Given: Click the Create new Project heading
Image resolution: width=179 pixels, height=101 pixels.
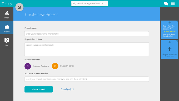Looking at the screenshot, I should pos(41,15).
